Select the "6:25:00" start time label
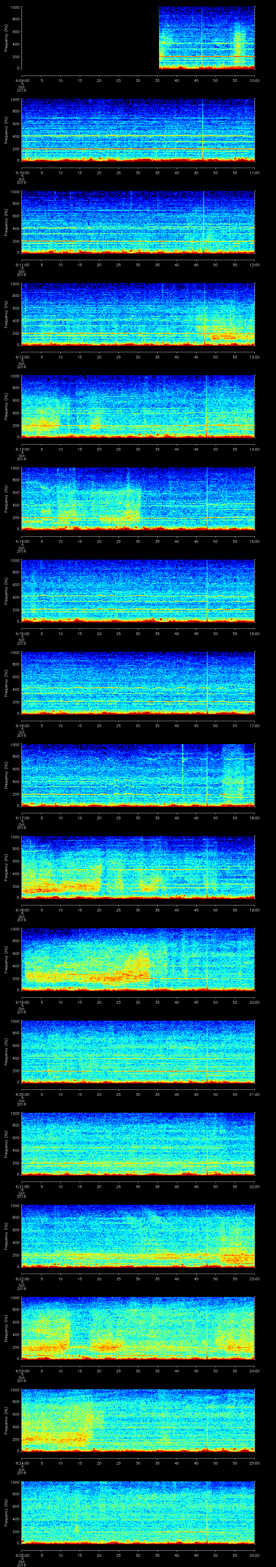The width and height of the screenshot is (276, 1567). point(22,1555)
